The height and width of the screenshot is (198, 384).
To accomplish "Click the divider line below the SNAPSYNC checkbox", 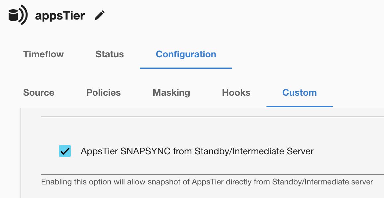I will coord(212,174).
